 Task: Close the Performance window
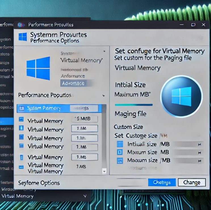(x=203, y=25)
